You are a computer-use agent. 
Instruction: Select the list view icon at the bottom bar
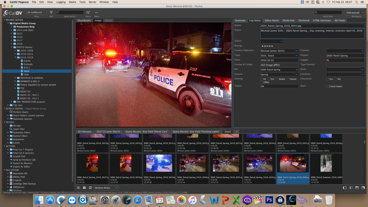point(78,187)
